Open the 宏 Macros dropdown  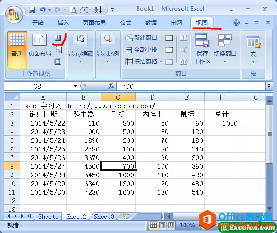coord(253,49)
